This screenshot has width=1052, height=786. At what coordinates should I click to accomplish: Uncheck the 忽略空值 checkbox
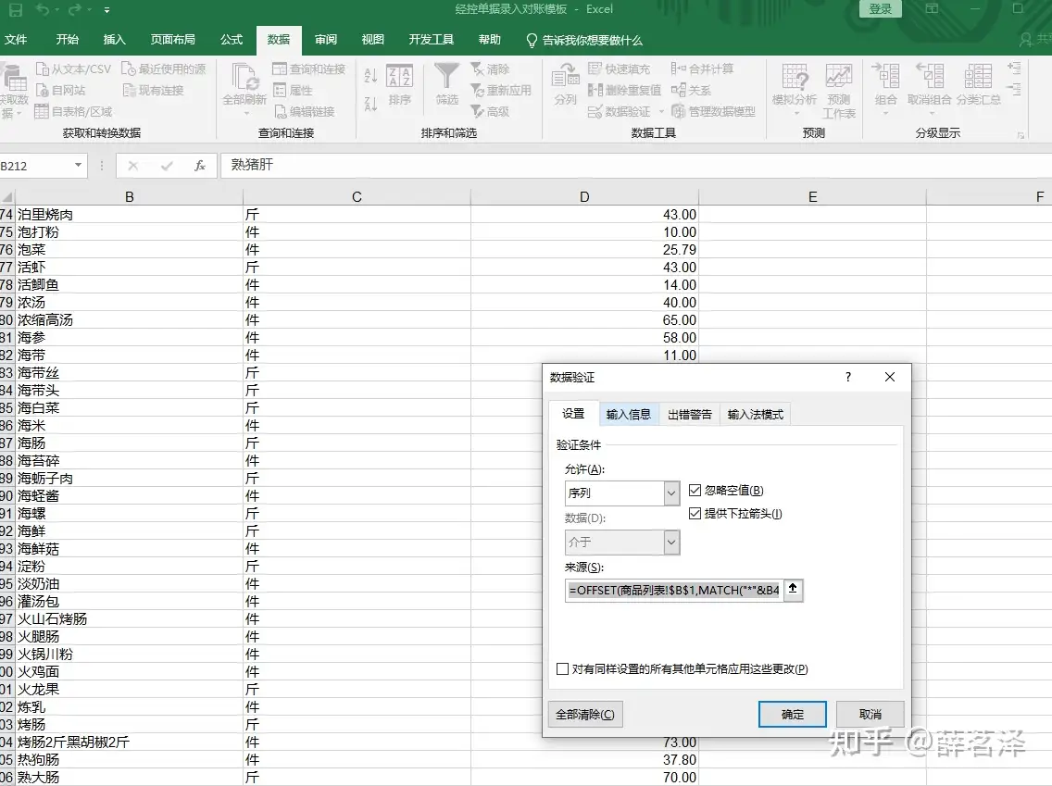[695, 491]
